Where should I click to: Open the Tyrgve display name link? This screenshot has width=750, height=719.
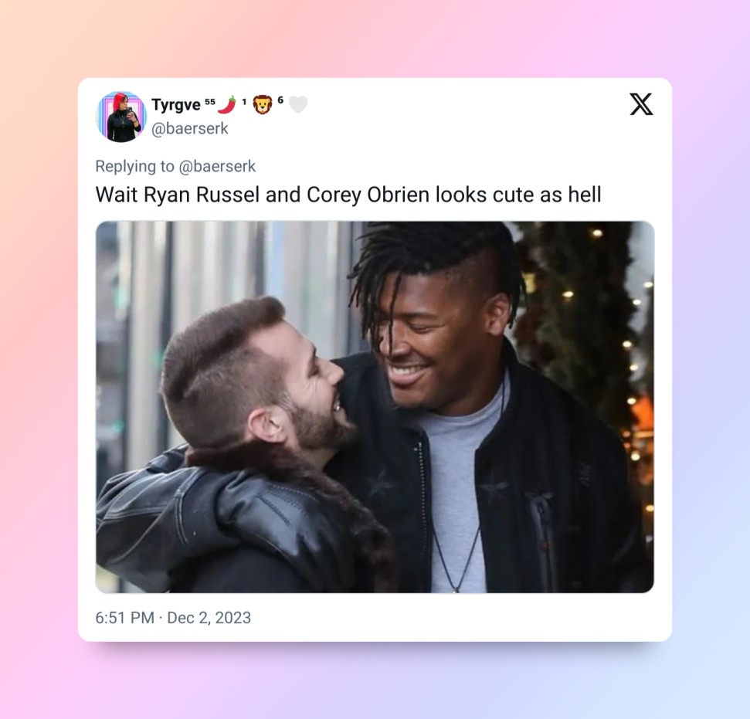[176, 105]
